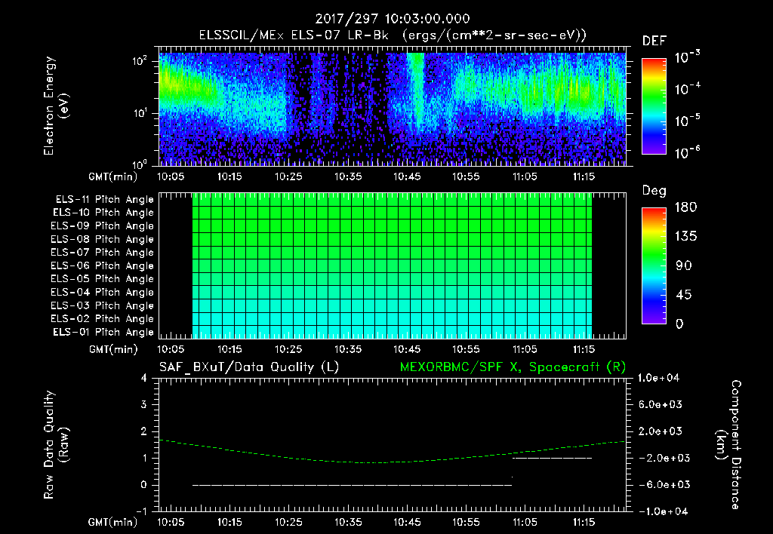This screenshot has height=534, width=773.
Task: Select the ELS-02 Pitch Angle row label
Action: click(103, 319)
